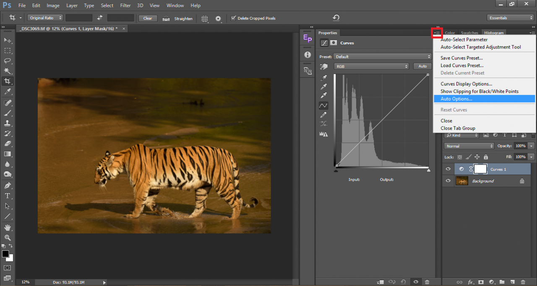The height and width of the screenshot is (286, 537).
Task: Select the Clone Stamp tool
Action: tap(8, 123)
